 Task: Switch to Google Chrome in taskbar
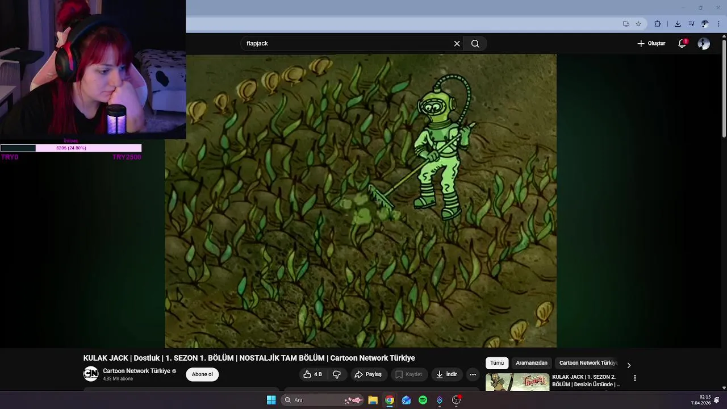point(390,400)
